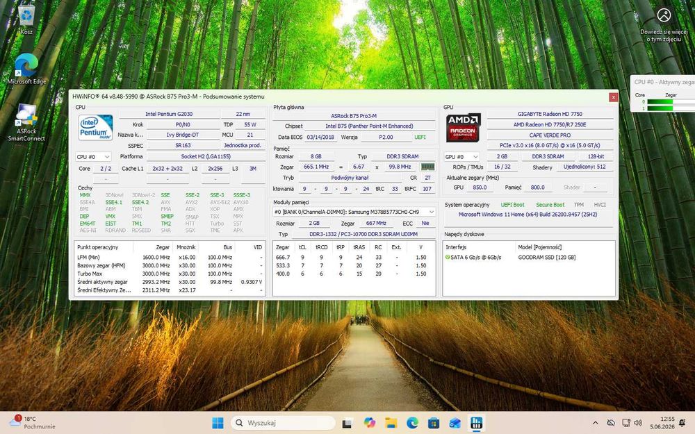Screen dimensions: 695x434
Task: Click the 'ASRock B75 Pro3-M' motherboard field
Action: click(x=354, y=115)
